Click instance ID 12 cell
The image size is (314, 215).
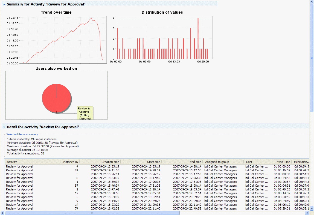click(77, 193)
